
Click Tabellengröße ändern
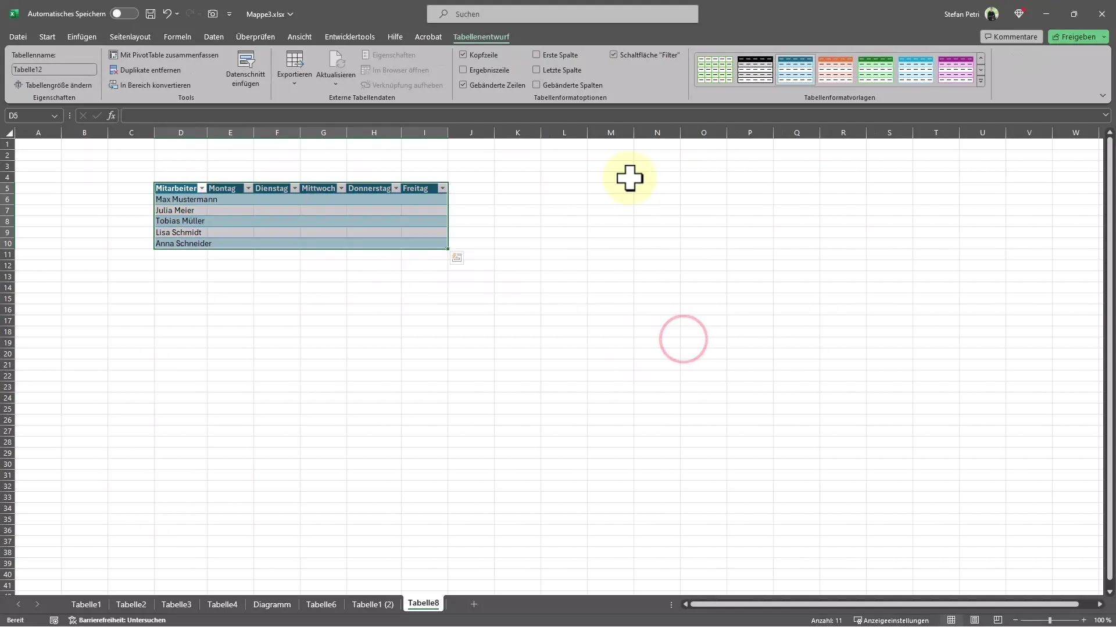53,85
